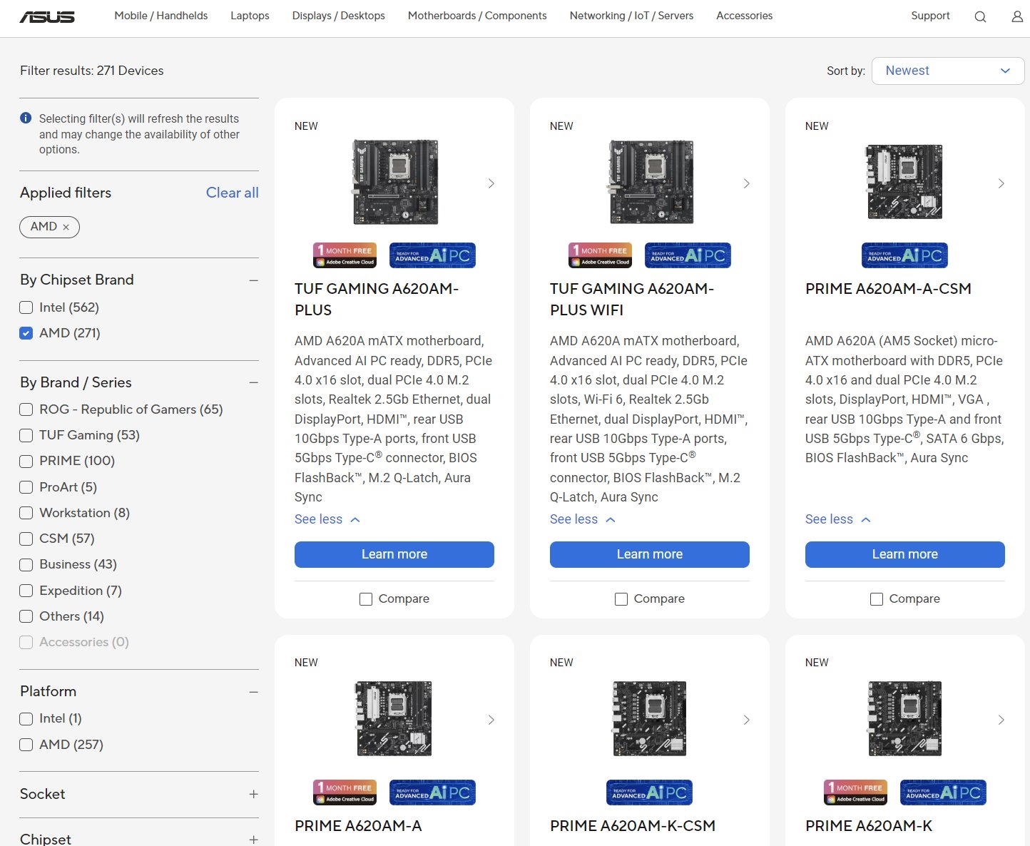Collapse description with See less on TUF GAMING A620AM-PLUS
This screenshot has width=1030, height=846.
(x=327, y=519)
